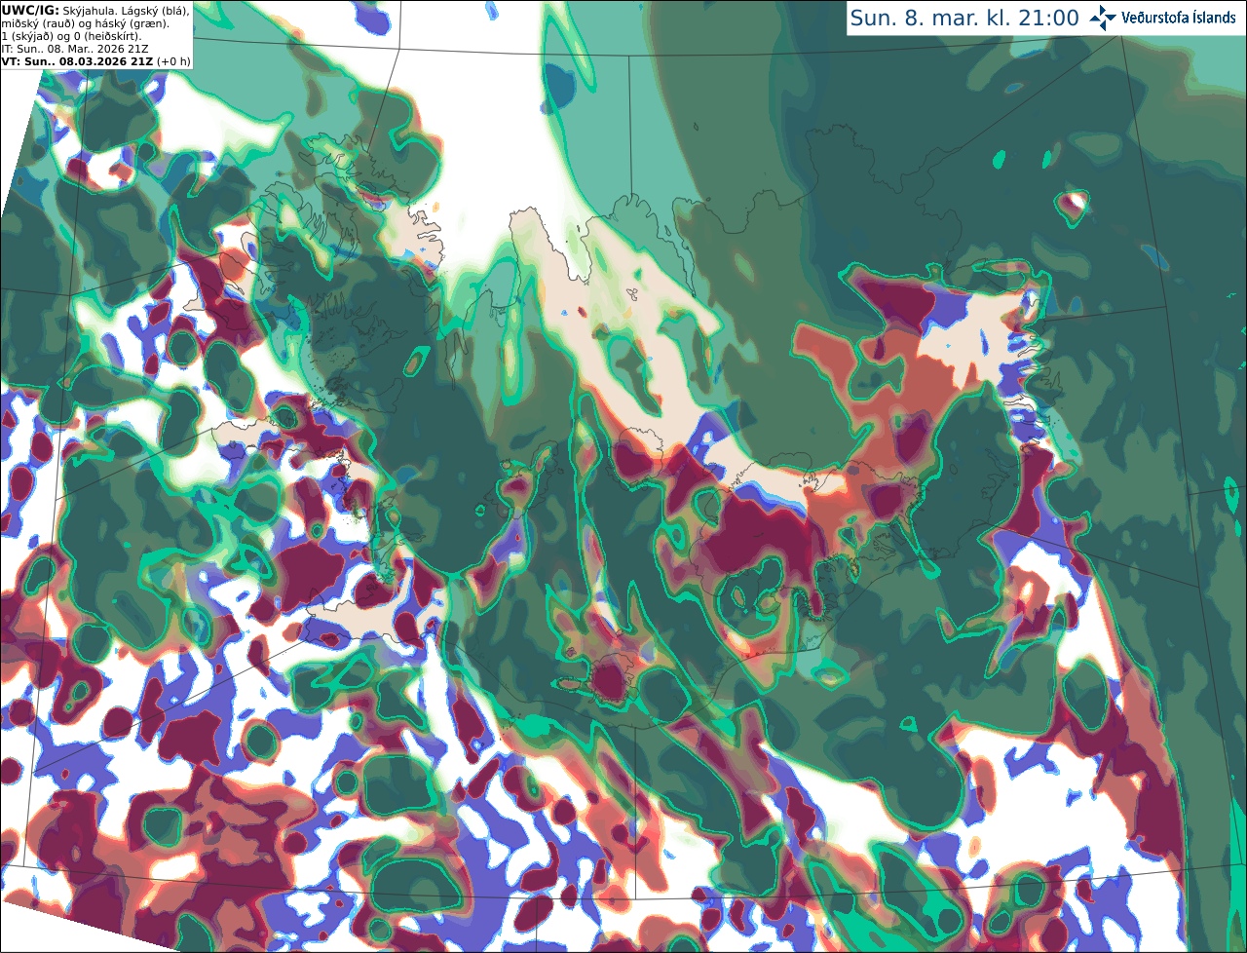
Task: Click the "1 (skýjað) og 0 (heiðskírt)." line
Action: pos(71,36)
